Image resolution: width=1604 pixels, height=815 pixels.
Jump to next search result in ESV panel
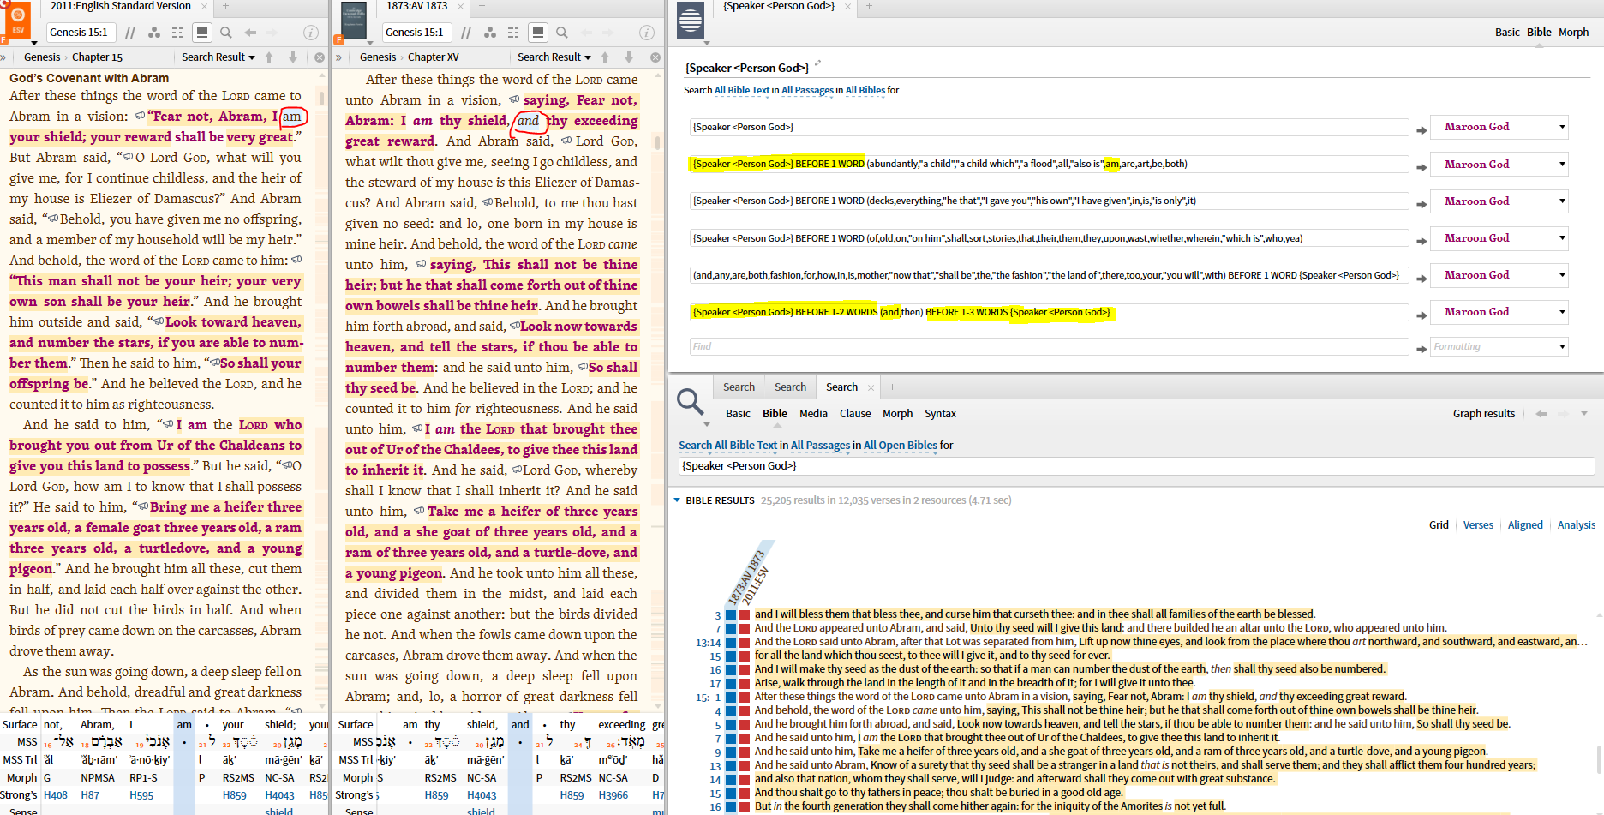pyautogui.click(x=293, y=57)
